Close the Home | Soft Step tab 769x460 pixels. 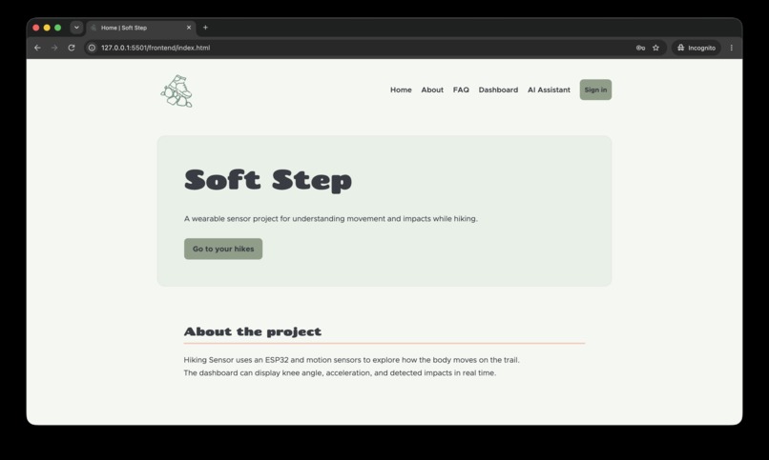click(189, 28)
